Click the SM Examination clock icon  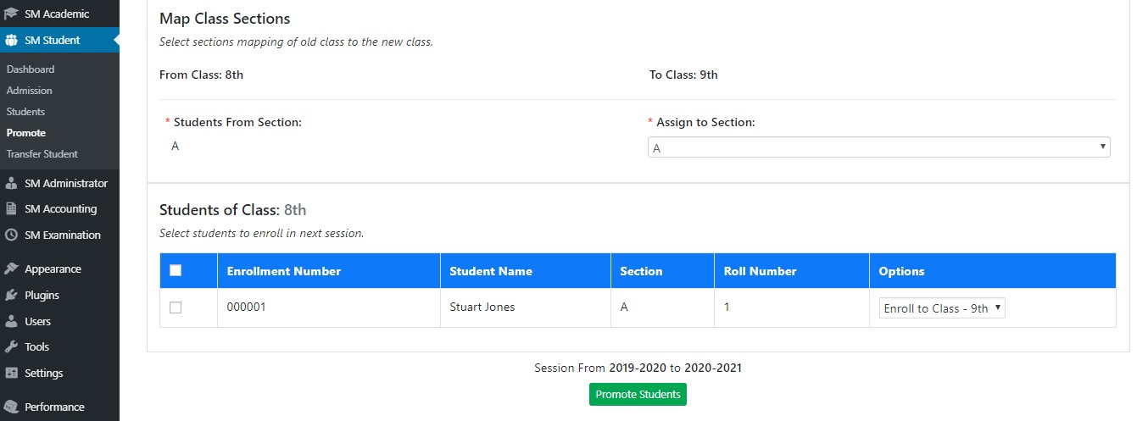coord(11,235)
